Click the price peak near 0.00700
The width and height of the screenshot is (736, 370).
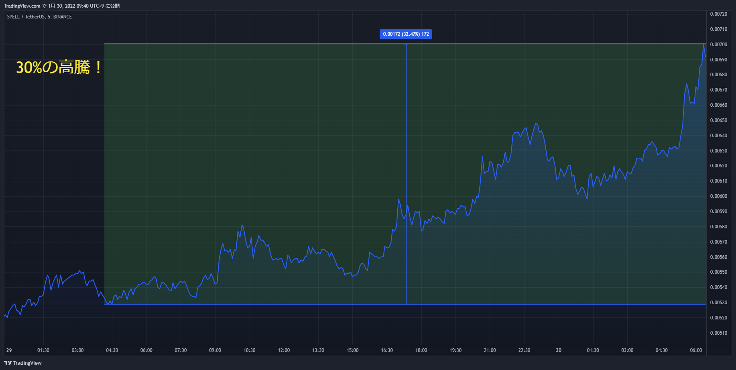[x=703, y=45]
